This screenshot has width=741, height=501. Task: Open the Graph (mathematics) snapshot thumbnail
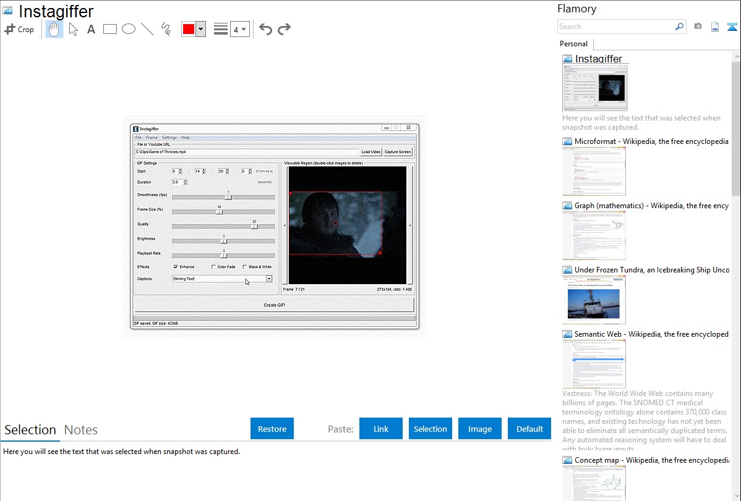[594, 235]
